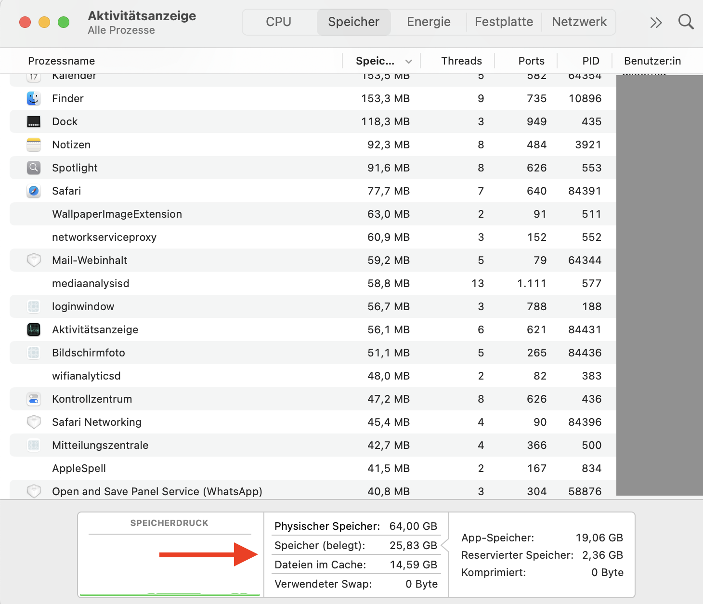Click the Safari compass icon
Image resolution: width=703 pixels, height=604 pixels.
click(x=33, y=191)
